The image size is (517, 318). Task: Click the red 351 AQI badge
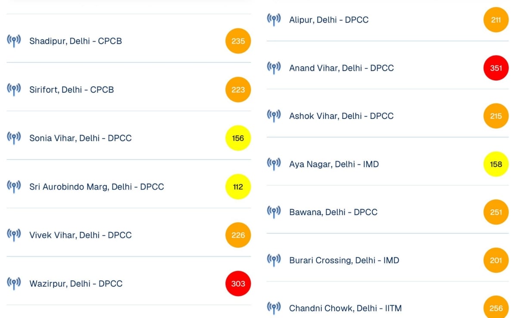pos(496,68)
